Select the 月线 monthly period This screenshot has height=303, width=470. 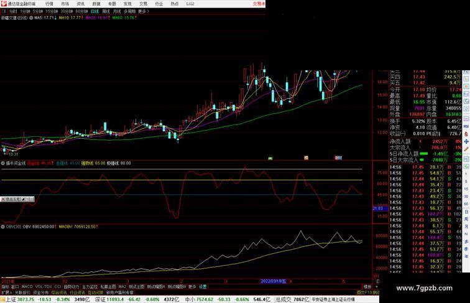117,11
